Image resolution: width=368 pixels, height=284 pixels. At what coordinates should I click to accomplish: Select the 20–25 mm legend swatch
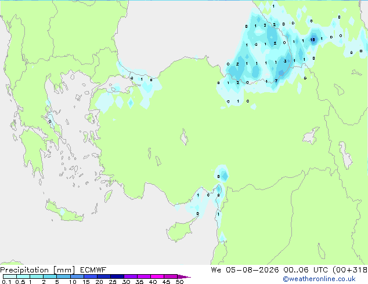point(104,276)
